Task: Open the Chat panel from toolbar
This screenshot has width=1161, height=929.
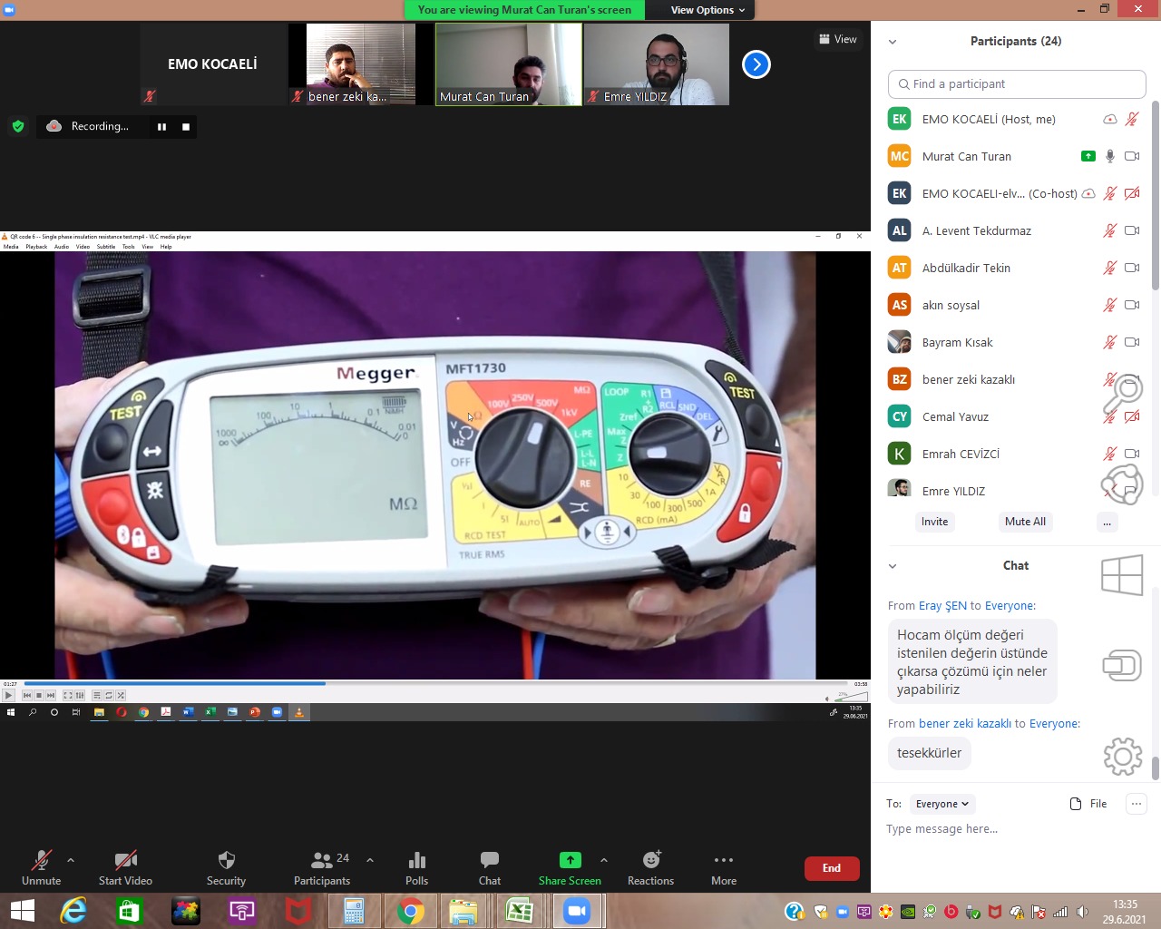Action: click(490, 866)
